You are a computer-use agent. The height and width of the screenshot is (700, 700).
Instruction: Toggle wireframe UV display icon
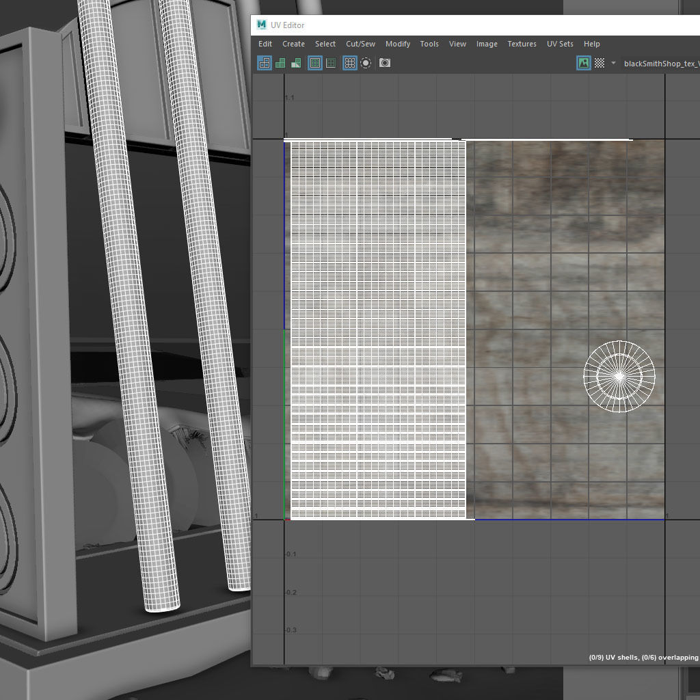(264, 63)
